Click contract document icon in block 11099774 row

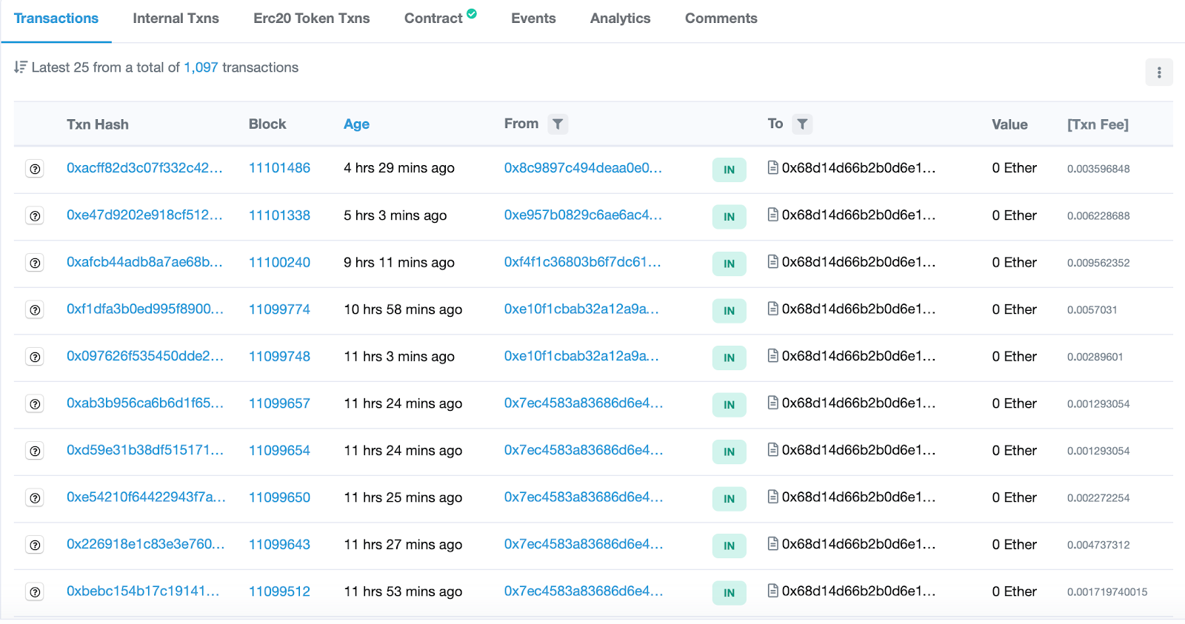point(773,309)
